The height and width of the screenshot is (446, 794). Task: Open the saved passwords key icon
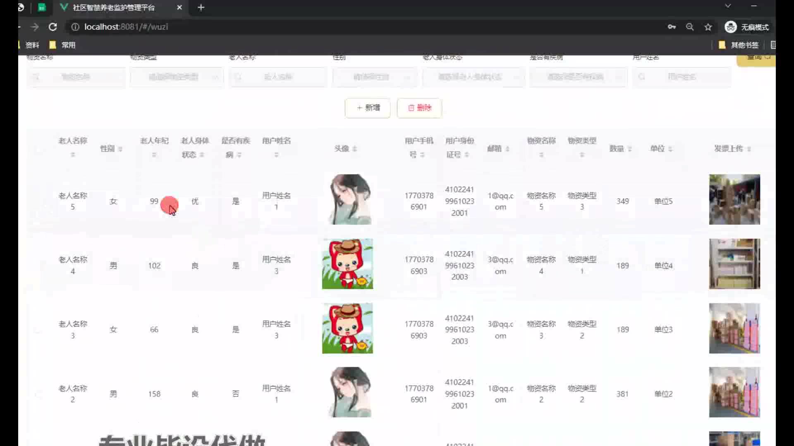point(672,27)
